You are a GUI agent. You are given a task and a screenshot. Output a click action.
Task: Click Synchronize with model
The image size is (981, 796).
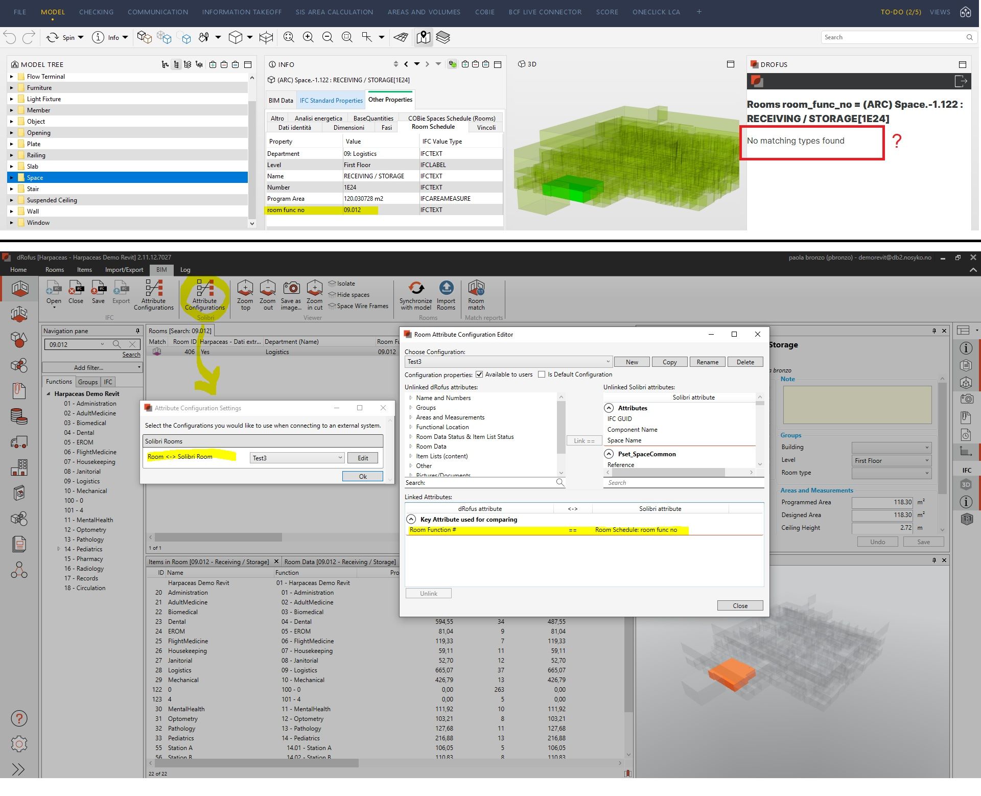416,295
